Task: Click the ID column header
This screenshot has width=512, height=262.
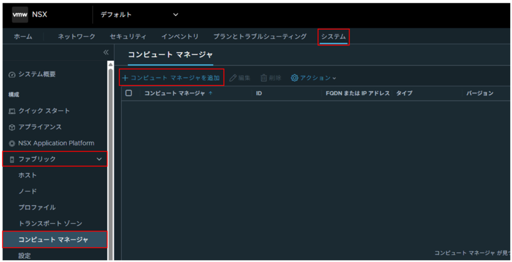Action: click(x=259, y=94)
